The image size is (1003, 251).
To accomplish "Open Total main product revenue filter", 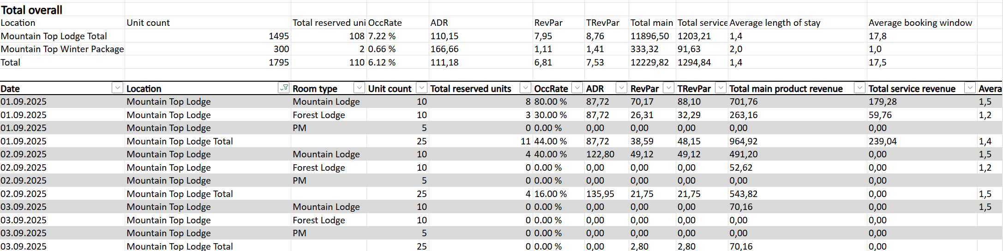I will (859, 88).
